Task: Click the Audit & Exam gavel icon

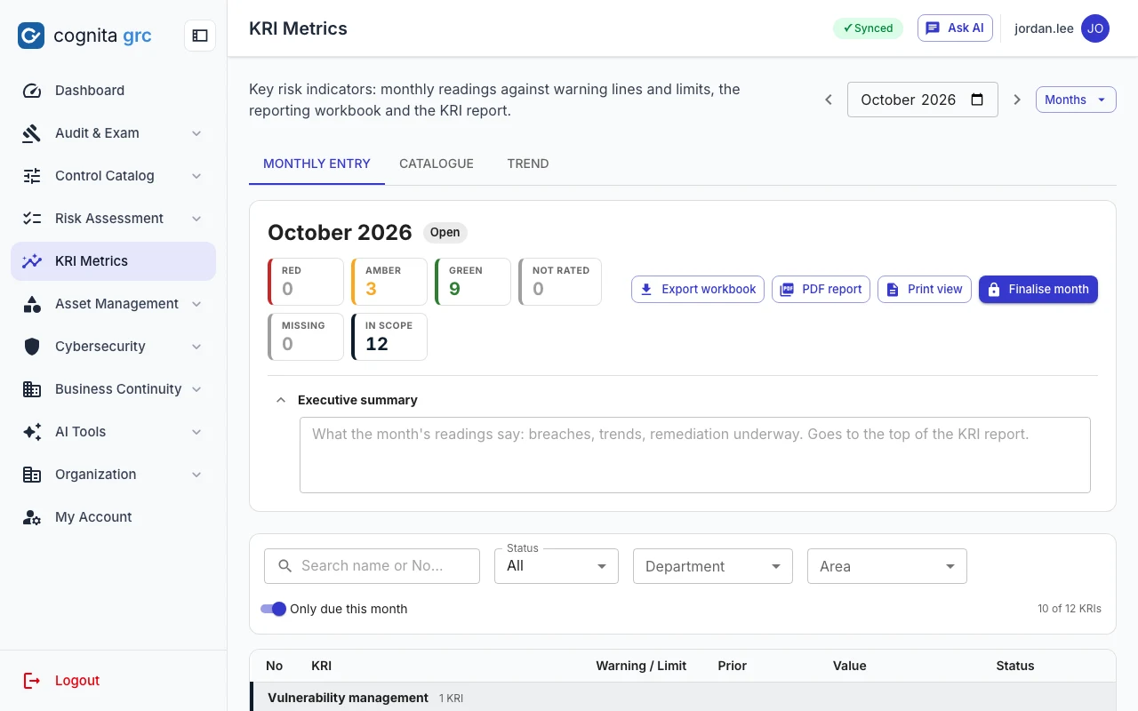Action: (x=32, y=133)
